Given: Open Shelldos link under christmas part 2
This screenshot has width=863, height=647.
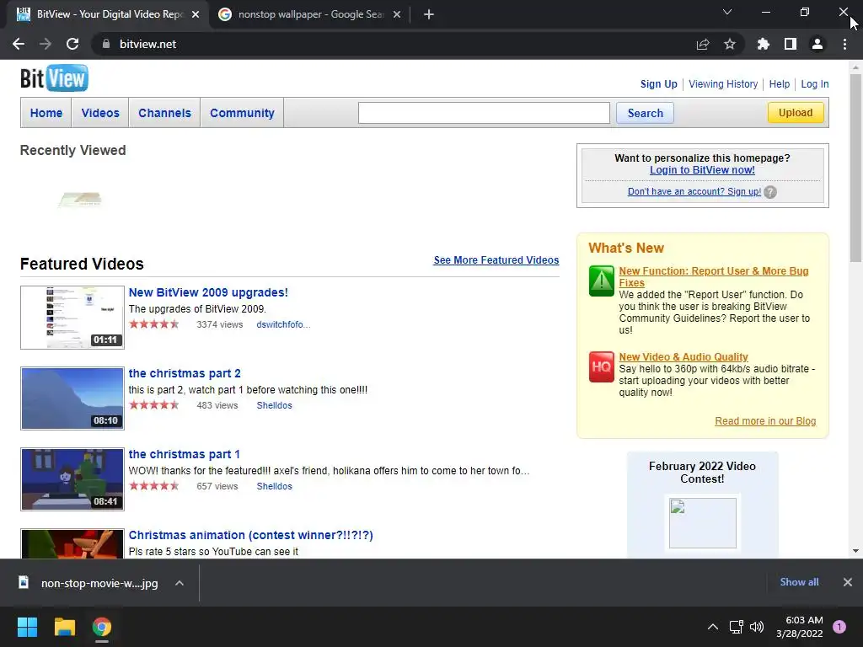Looking at the screenshot, I should 274,405.
